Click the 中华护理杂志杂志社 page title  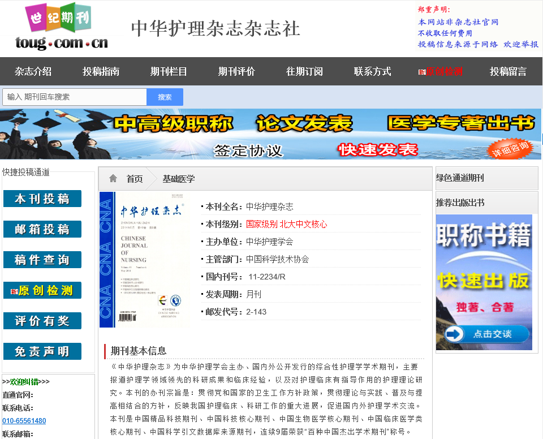click(216, 28)
